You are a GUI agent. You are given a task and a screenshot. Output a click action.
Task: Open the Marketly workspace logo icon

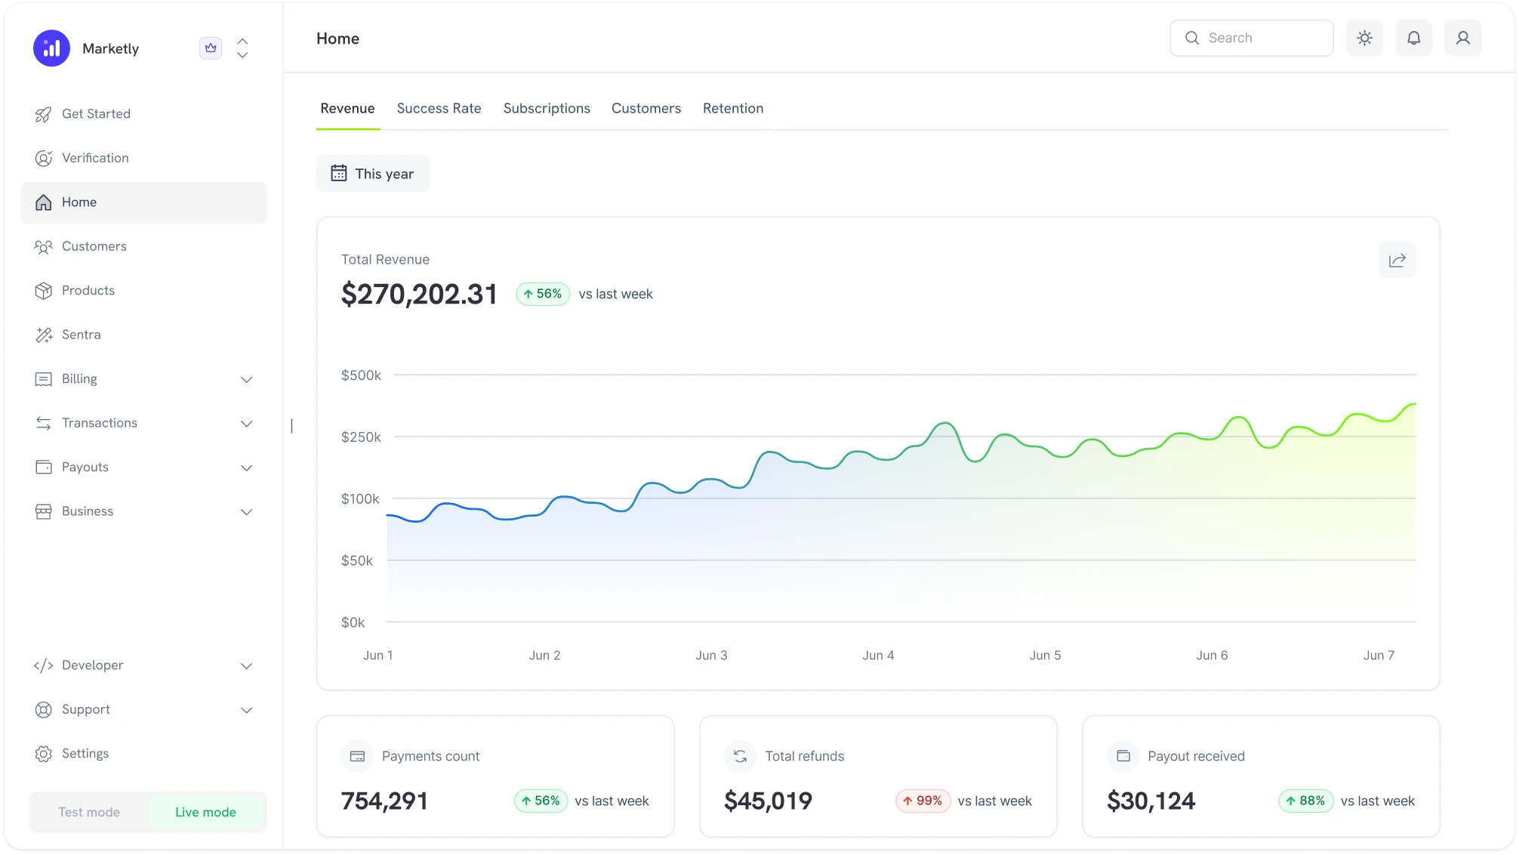click(x=51, y=48)
